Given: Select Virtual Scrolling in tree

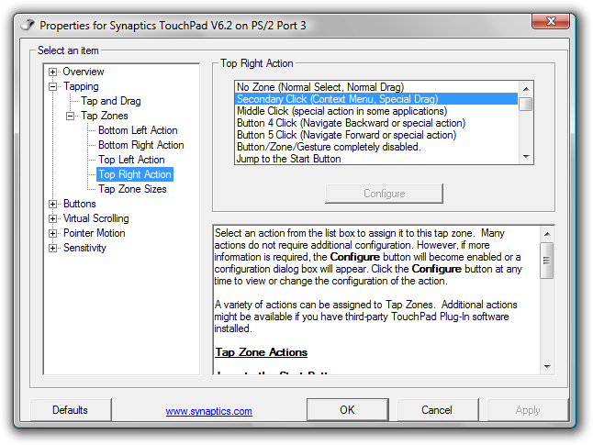Looking at the screenshot, I should point(96,218).
